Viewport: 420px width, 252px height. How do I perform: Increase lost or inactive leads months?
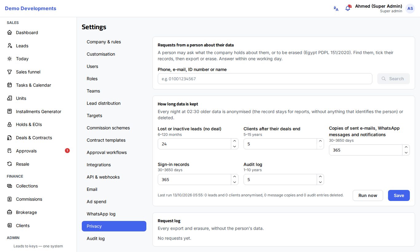point(235,141)
